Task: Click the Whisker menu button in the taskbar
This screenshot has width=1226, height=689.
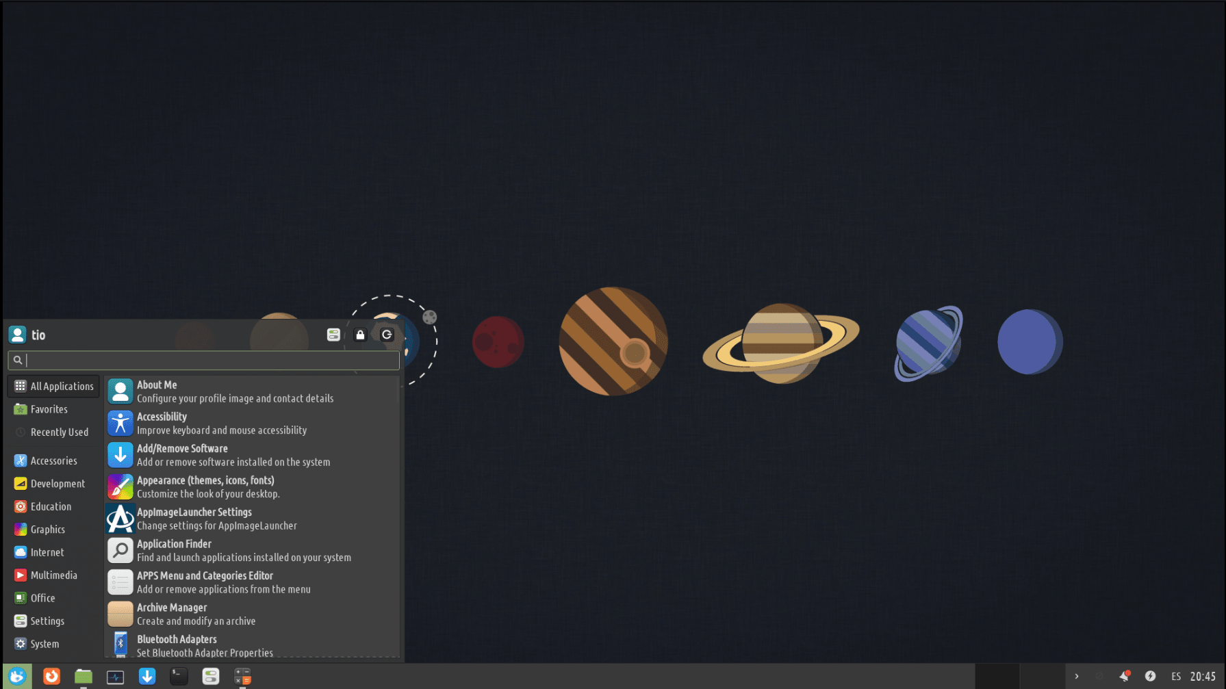Action: pos(17,677)
